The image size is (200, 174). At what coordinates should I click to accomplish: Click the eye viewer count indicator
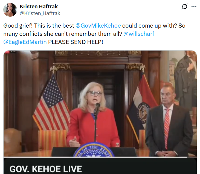pos(13,52)
